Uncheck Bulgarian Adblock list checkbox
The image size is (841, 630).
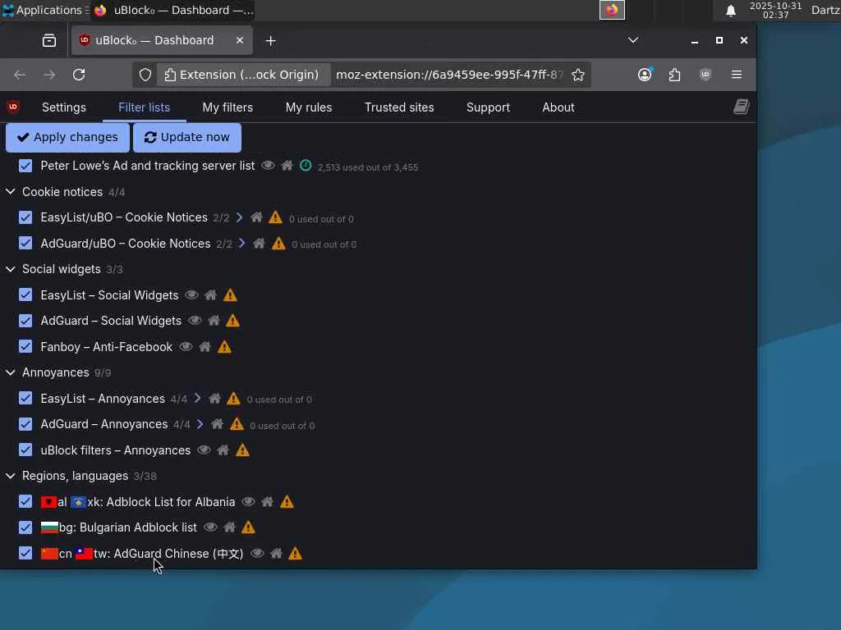tap(25, 527)
